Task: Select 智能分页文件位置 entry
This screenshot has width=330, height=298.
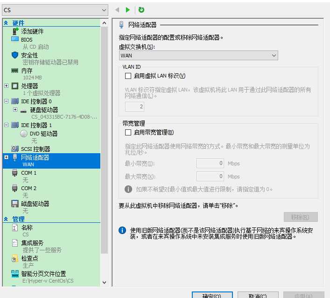Action: pyautogui.click(x=43, y=274)
